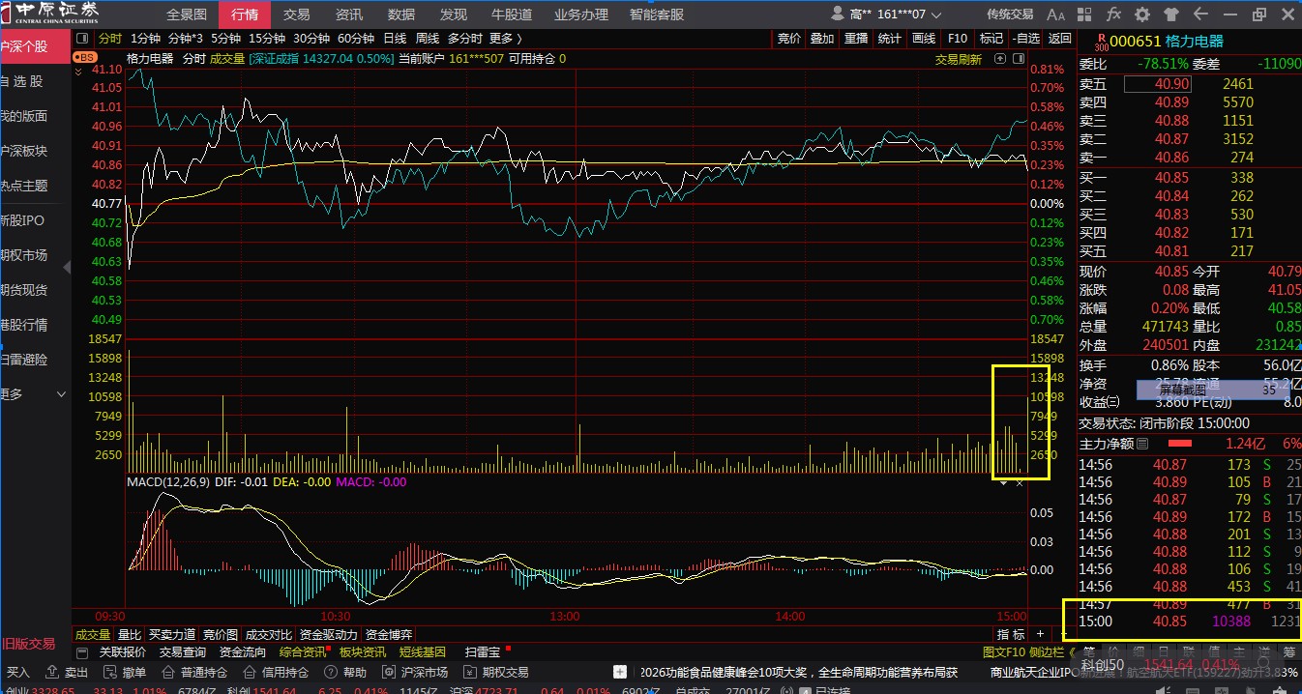Open the 综合资讯 tab

tap(303, 652)
